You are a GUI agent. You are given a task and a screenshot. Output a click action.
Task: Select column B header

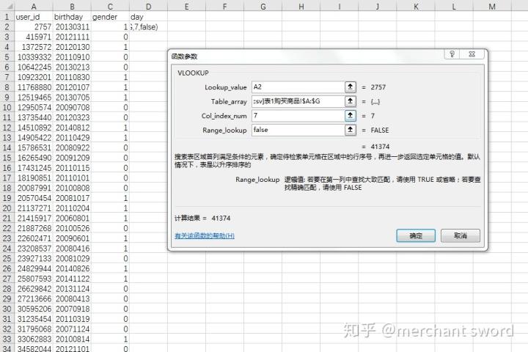tap(72, 7)
